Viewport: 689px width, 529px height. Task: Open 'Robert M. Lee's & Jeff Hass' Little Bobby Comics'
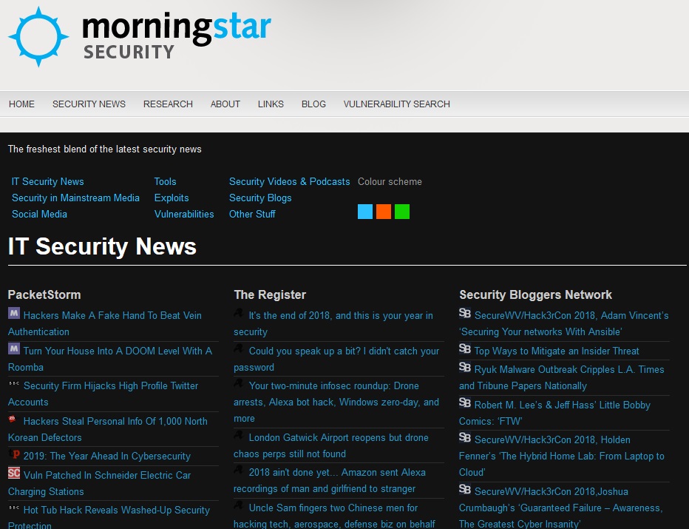click(x=554, y=413)
